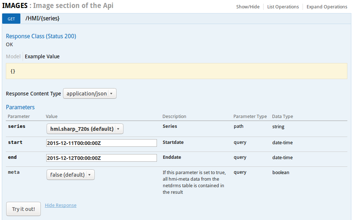The height and width of the screenshot is (220, 355).
Task: Click the Parameters section heading
Action: (20, 107)
